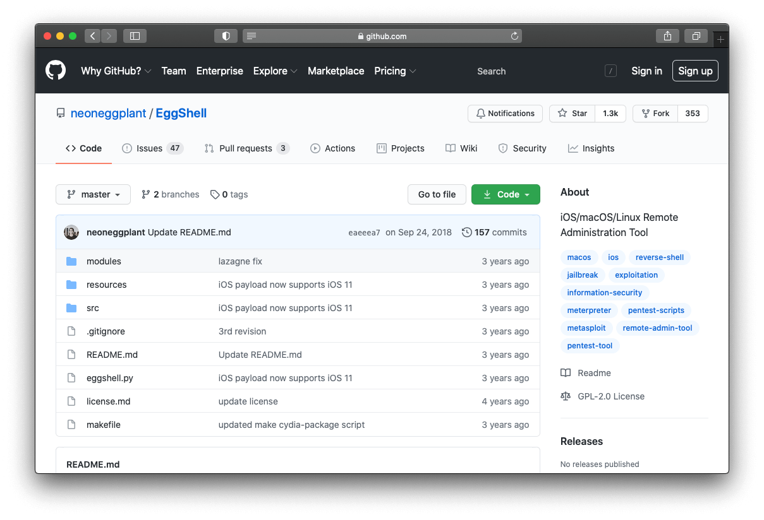Screen dimensions: 764x520
Task: Click the history clock icon by 157 commits
Action: pos(467,232)
